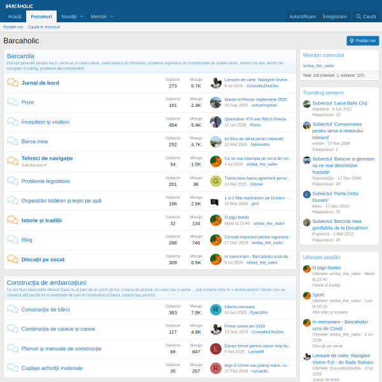Click the Ghinet 'G' avatar icon
This screenshot has height=382, width=382.
(x=216, y=181)
